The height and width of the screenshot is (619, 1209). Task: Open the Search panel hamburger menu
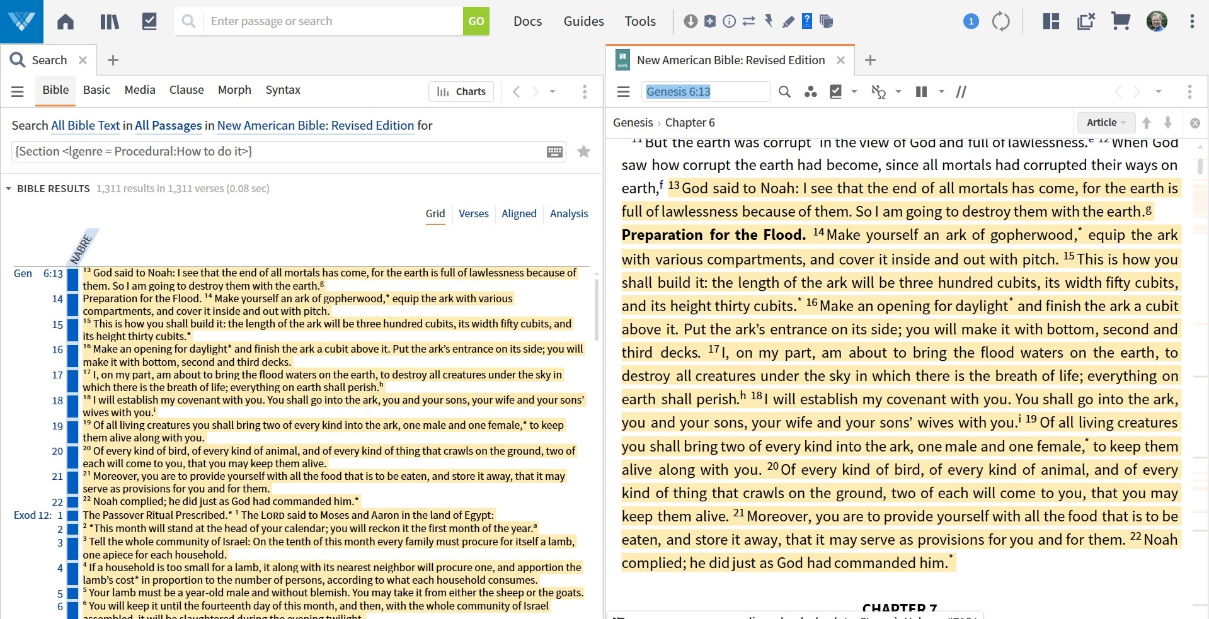click(18, 92)
